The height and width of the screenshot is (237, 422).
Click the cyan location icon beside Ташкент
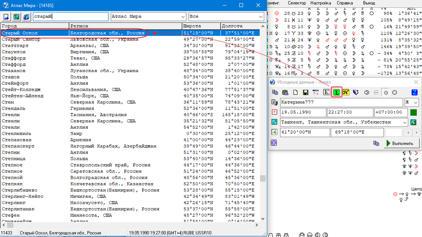point(274,122)
